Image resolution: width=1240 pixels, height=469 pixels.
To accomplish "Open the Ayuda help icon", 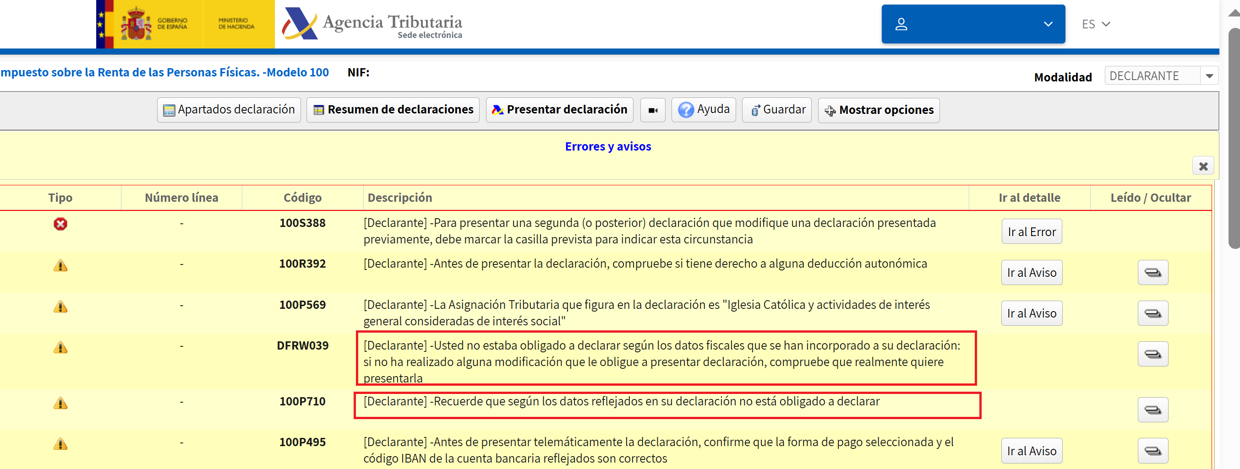I will tap(685, 110).
